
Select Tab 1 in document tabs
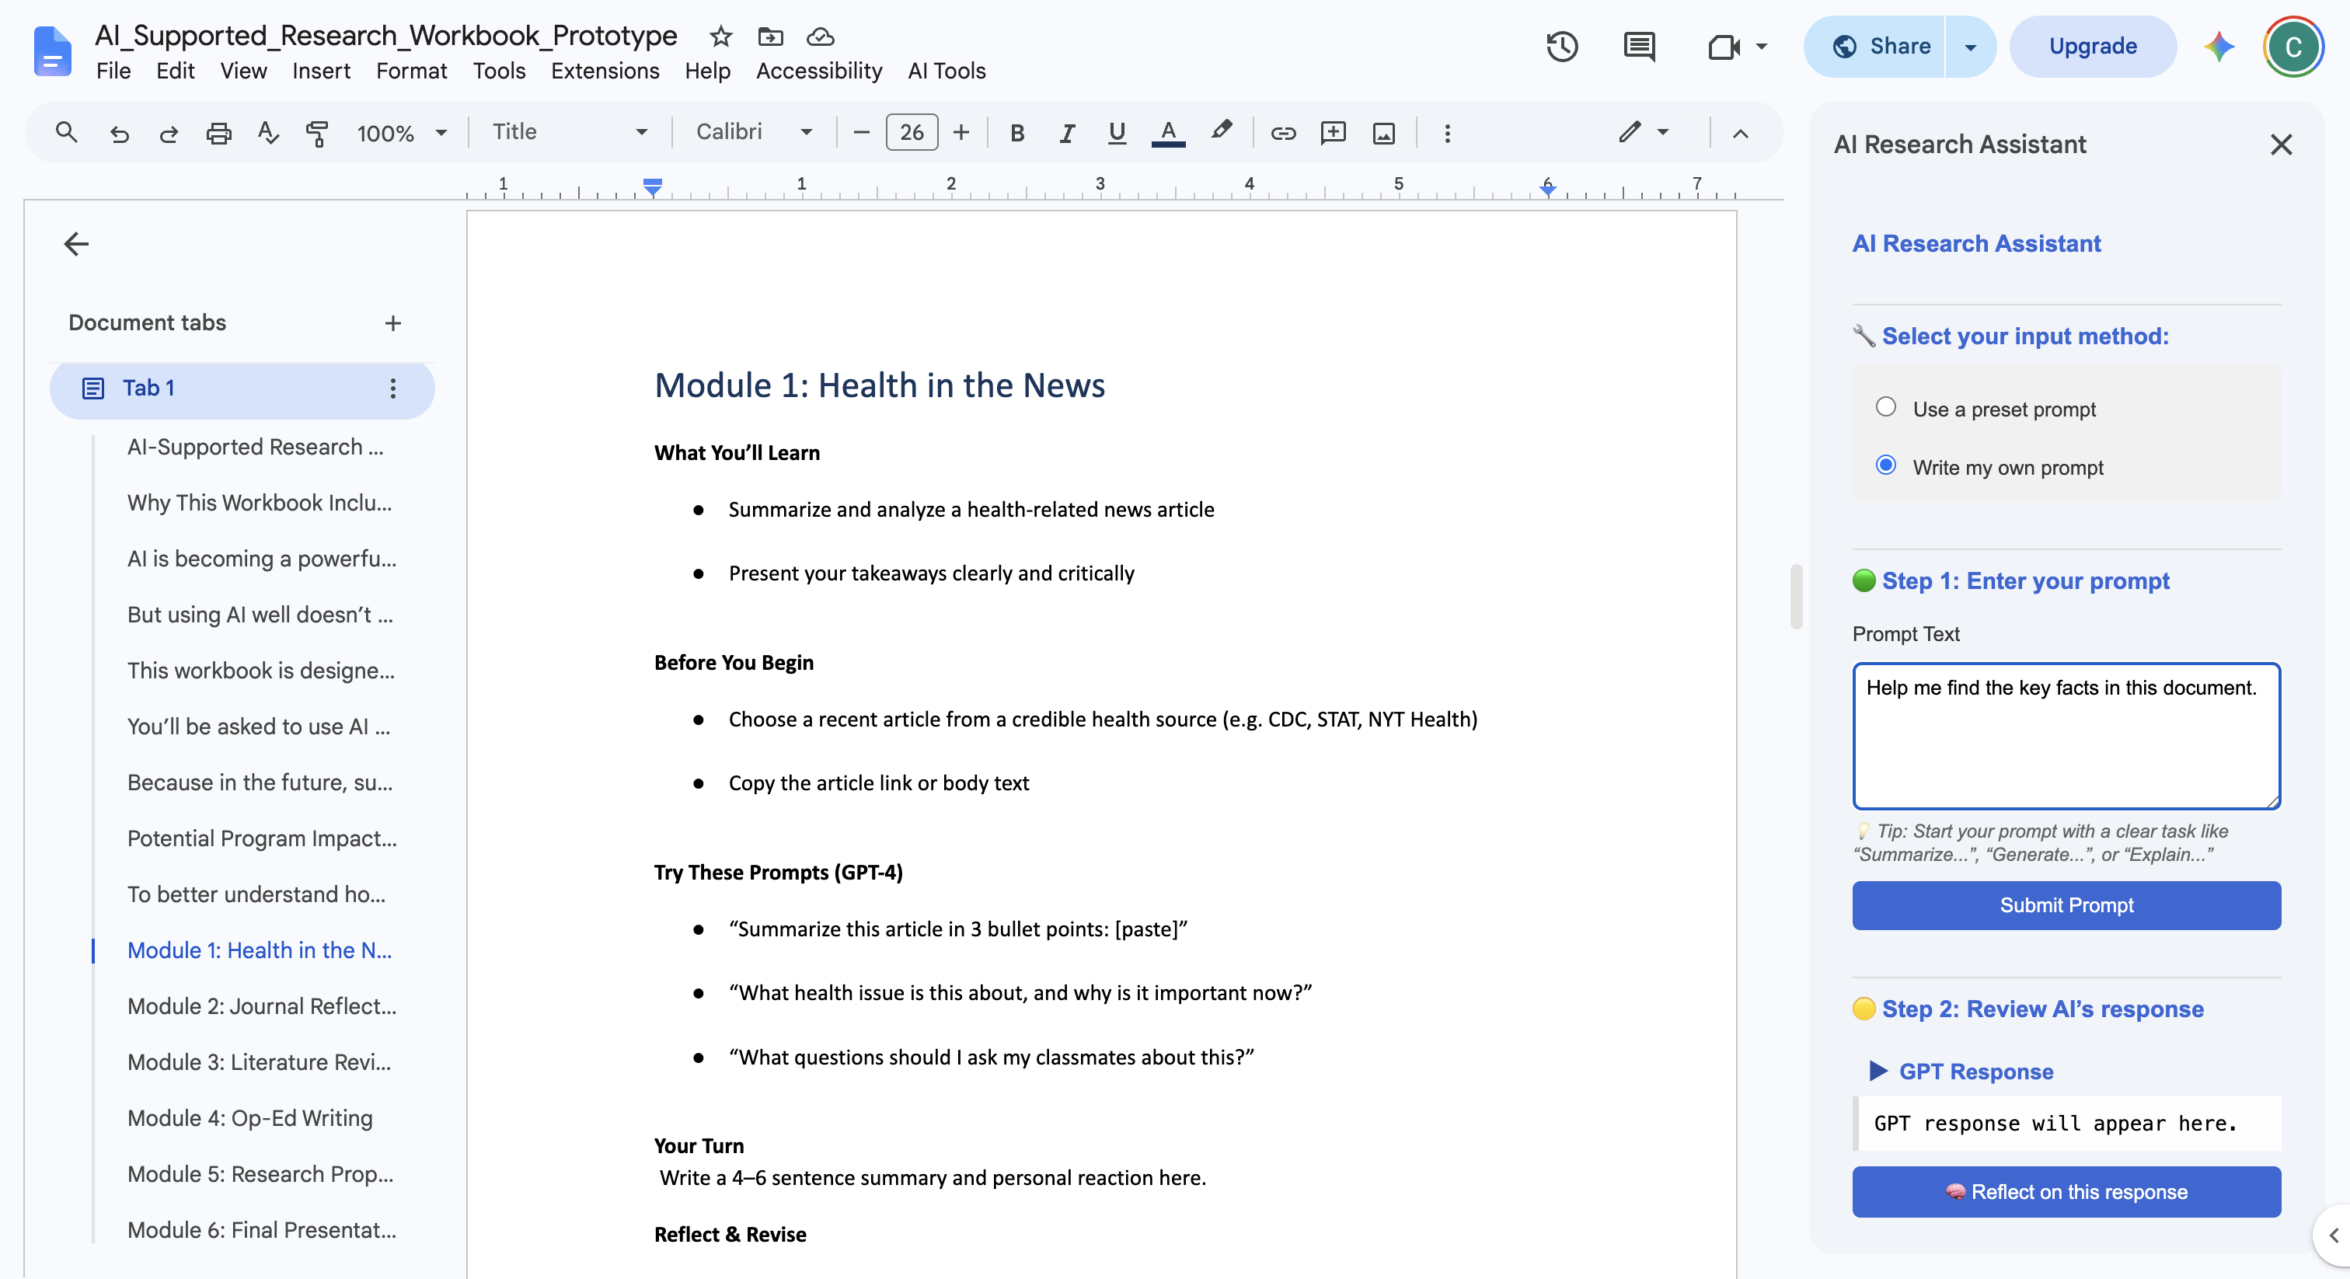point(242,389)
